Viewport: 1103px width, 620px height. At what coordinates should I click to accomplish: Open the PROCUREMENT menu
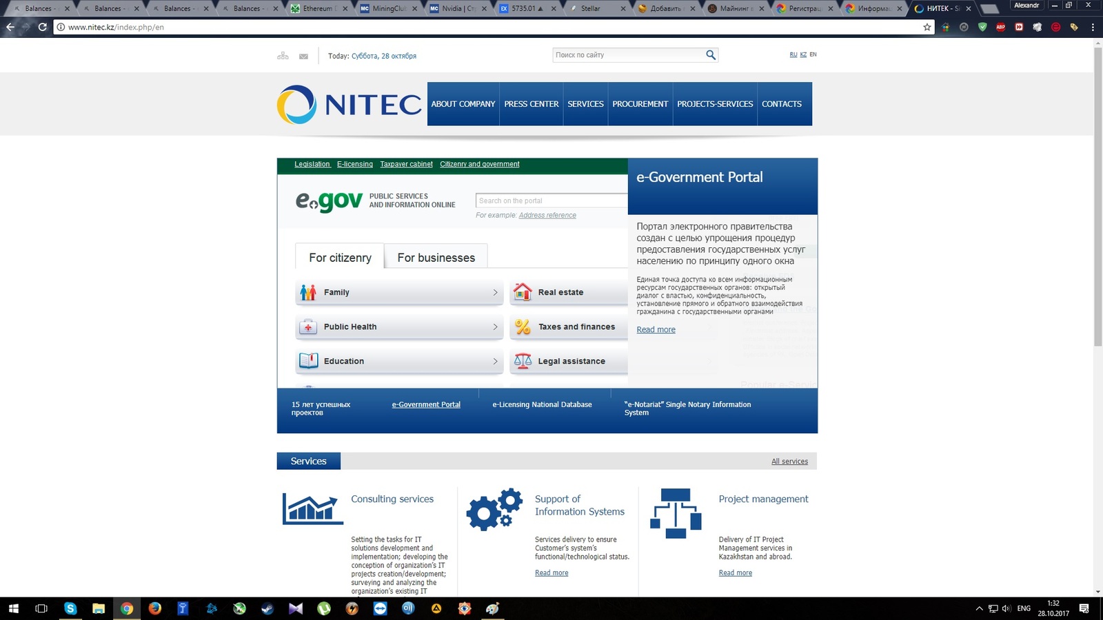640,104
